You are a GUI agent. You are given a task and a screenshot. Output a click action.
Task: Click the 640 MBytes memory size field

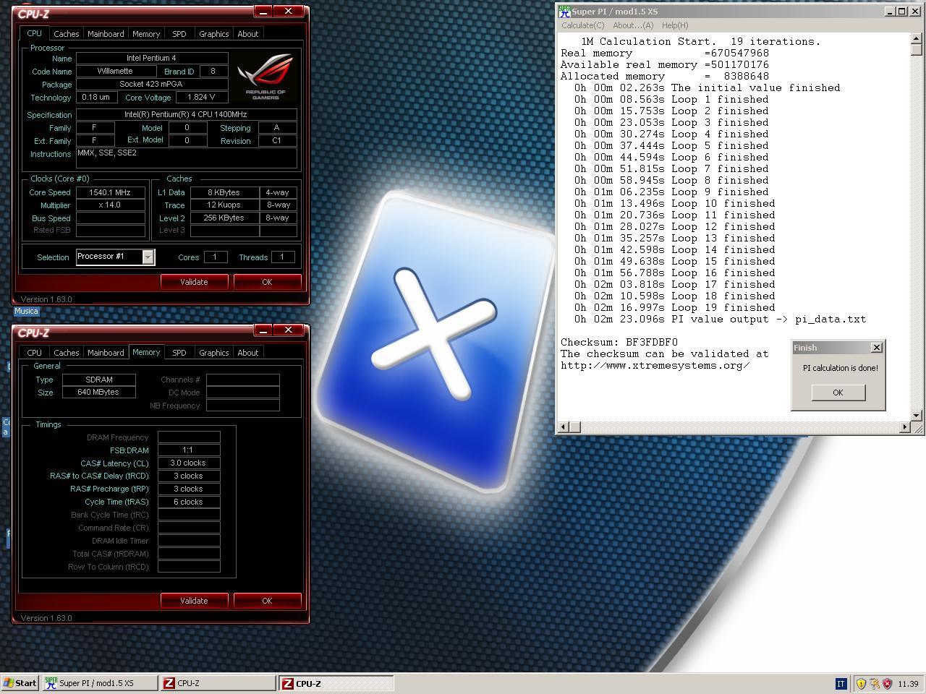[99, 392]
